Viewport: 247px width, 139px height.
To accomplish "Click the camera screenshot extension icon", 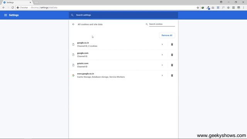I will (213, 8).
